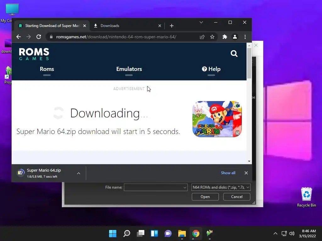This screenshot has height=241, width=322.
Task: Click Show all downloads link
Action: click(x=228, y=173)
